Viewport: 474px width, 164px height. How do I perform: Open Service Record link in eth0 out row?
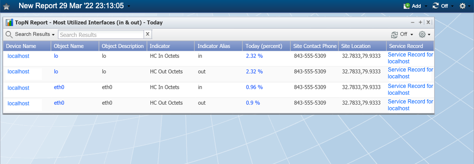(411, 105)
